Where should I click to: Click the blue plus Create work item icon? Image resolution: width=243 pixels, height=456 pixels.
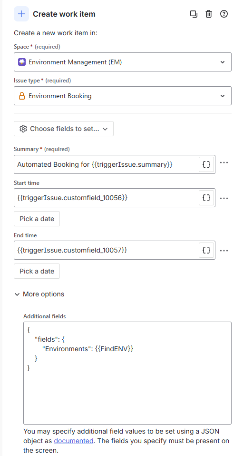(21, 14)
